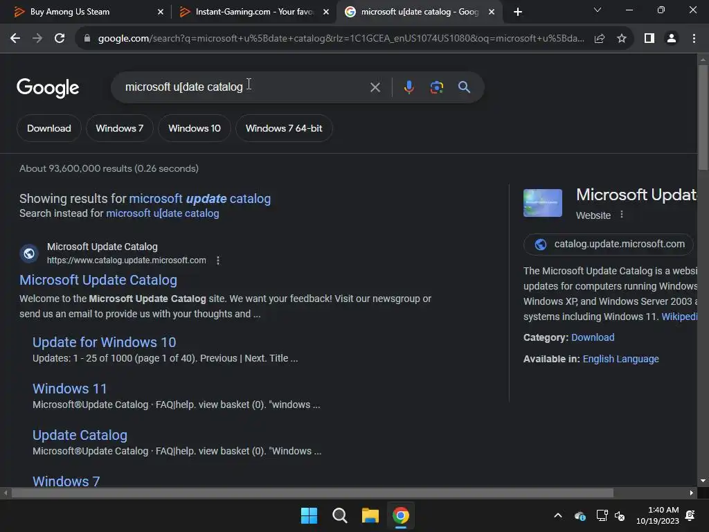Screen dimensions: 709x532
Task: Click the address bar URL
Action: pos(341,39)
